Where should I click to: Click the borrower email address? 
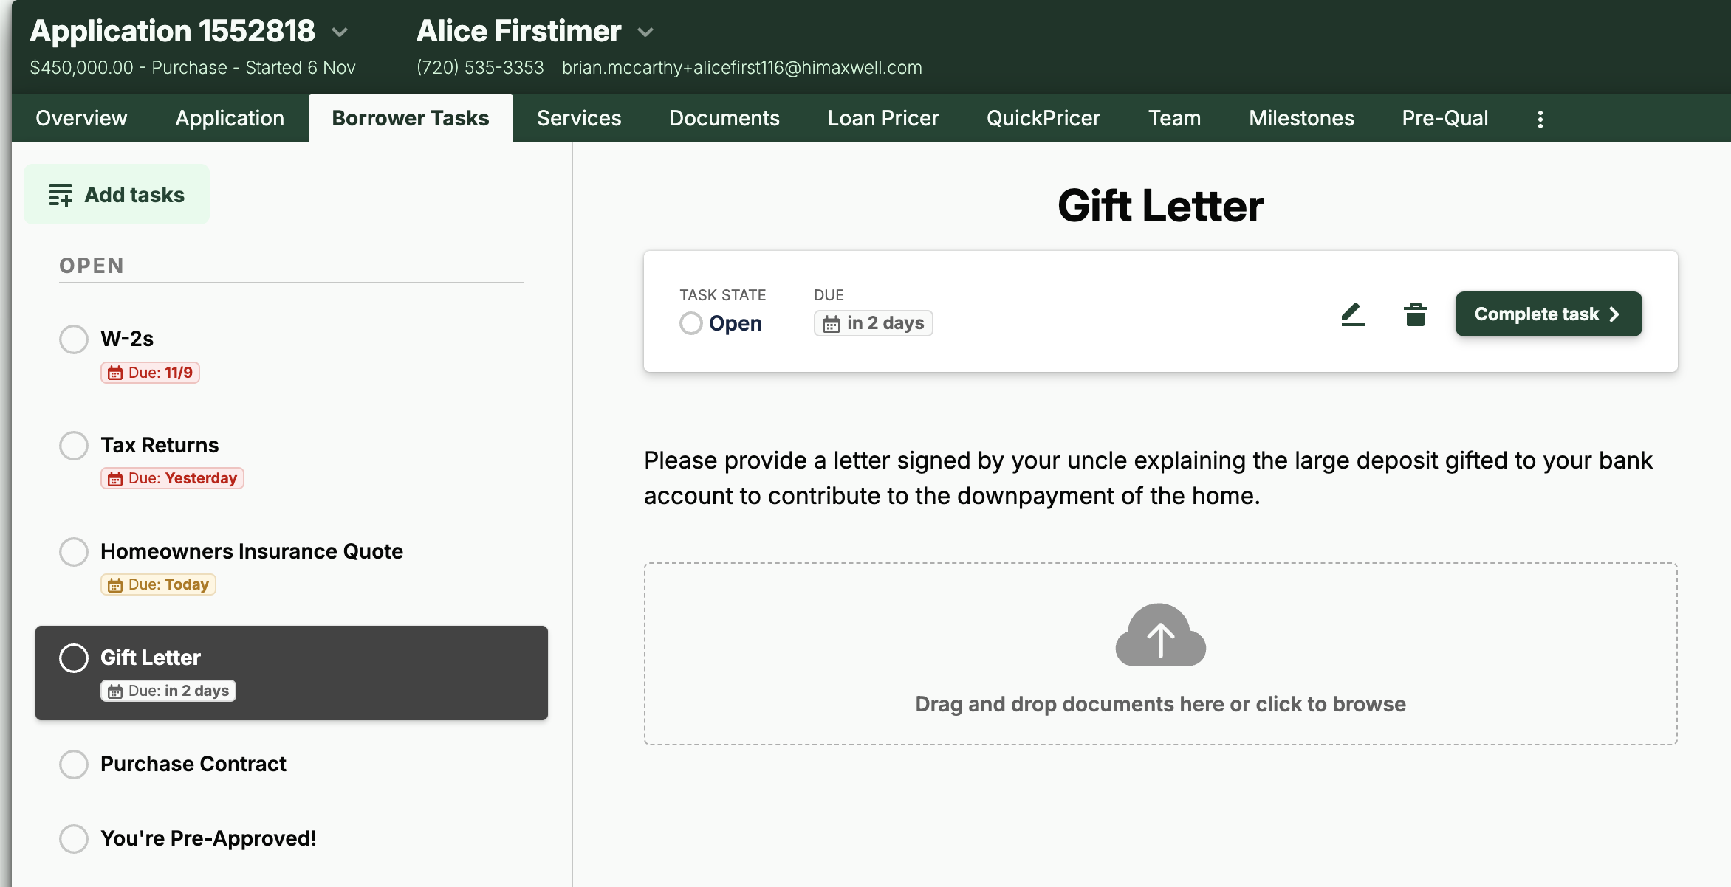741,68
